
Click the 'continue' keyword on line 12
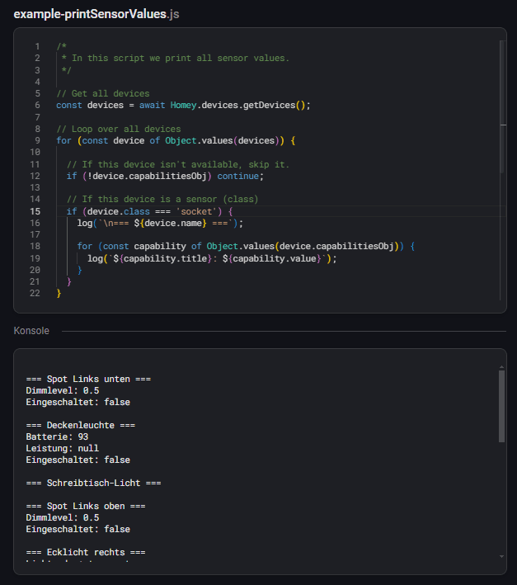[x=237, y=176]
